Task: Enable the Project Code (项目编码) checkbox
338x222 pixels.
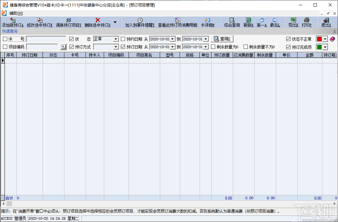Action: click(5, 47)
